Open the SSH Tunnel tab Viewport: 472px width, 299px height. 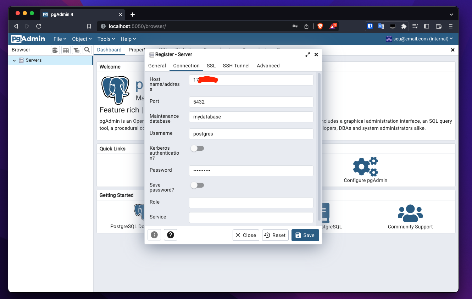(x=236, y=66)
